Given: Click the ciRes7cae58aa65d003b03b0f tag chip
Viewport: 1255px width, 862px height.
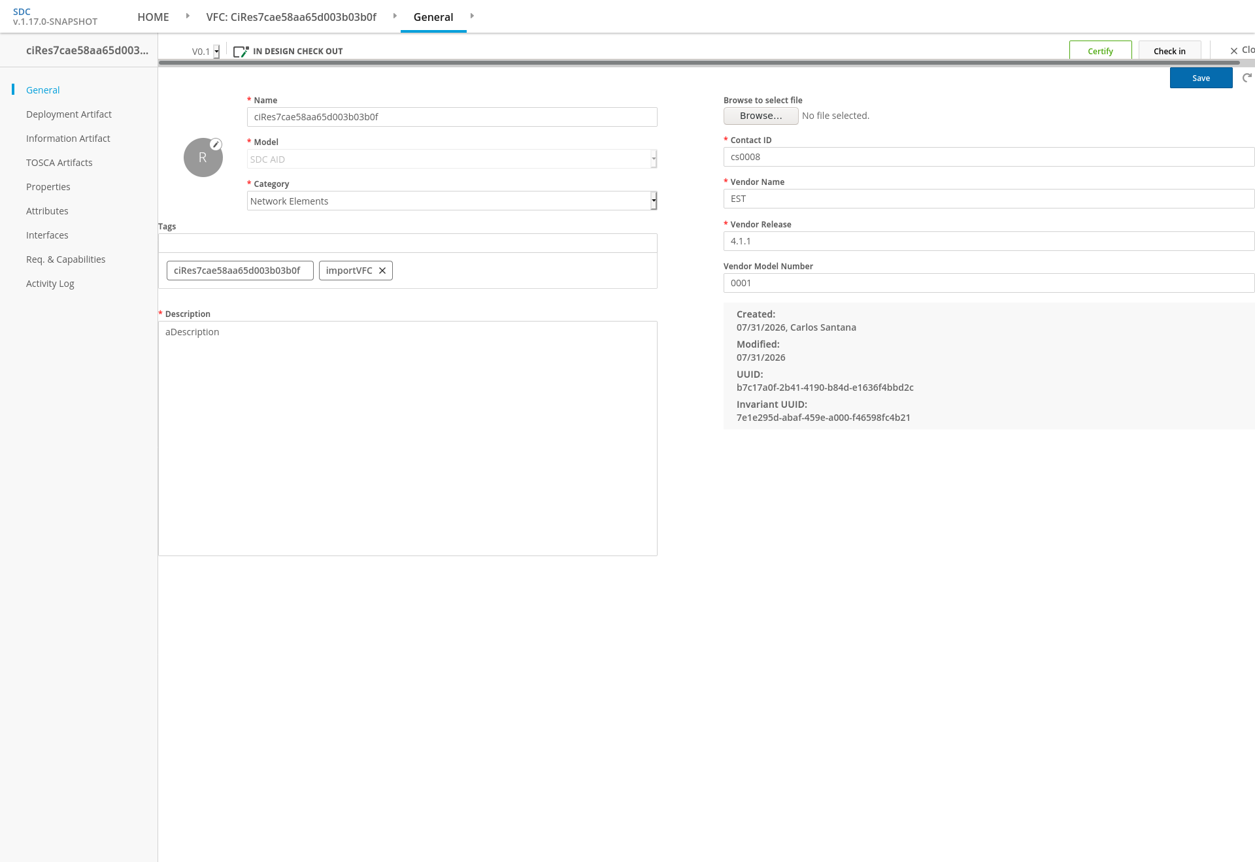Looking at the screenshot, I should coord(240,271).
